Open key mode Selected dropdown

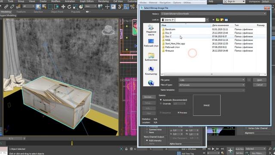255,149
